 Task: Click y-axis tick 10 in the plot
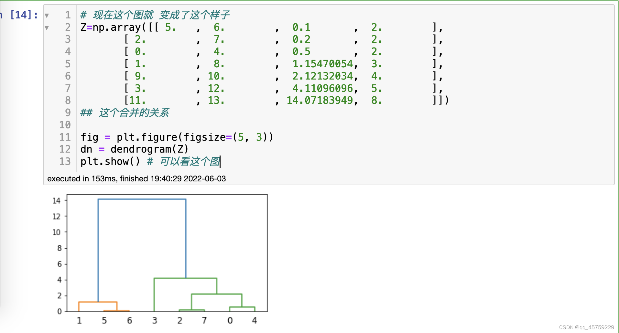(x=56, y=232)
